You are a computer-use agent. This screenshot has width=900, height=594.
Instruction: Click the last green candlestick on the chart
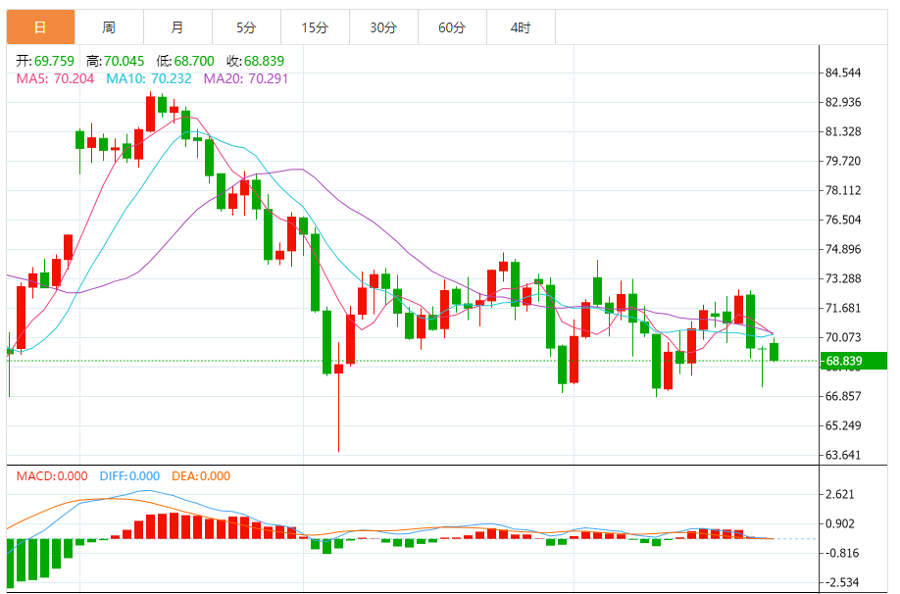774,351
